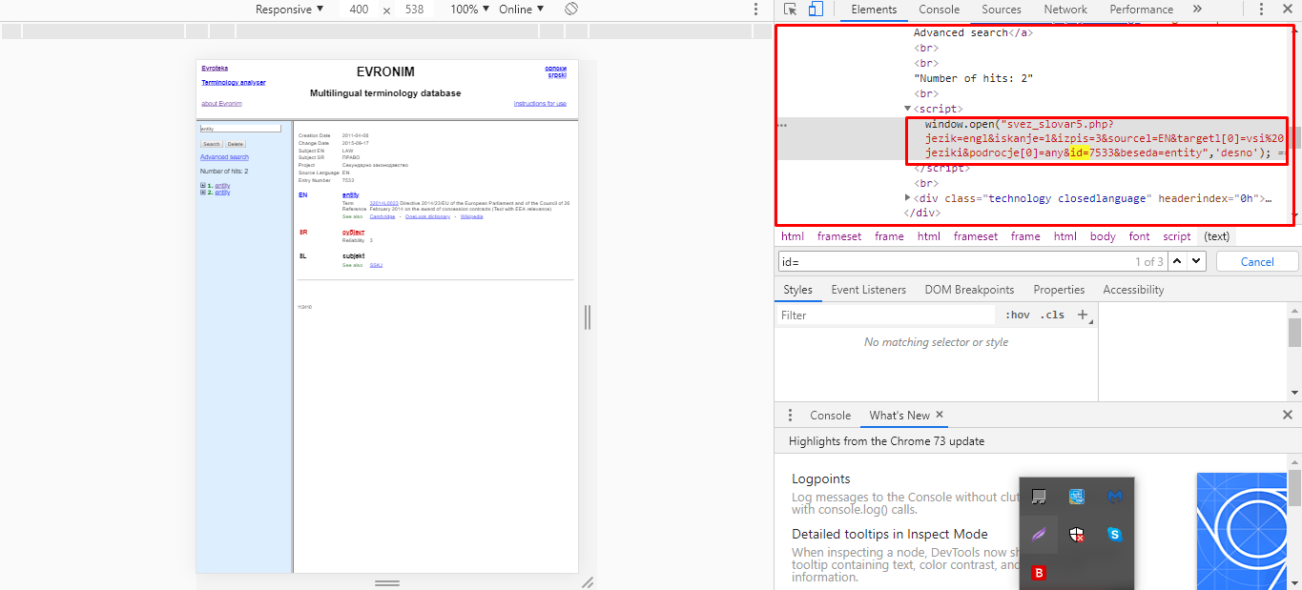Open the Wikipedia see-also link
Screen dimensions: 1302x590
(x=471, y=216)
